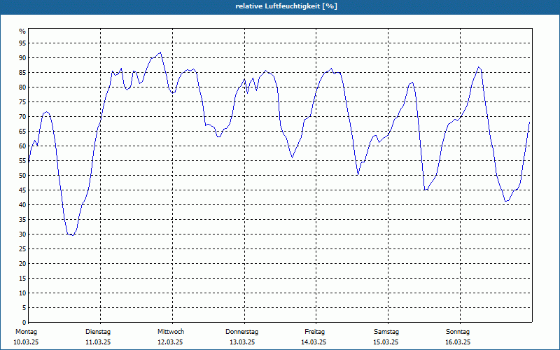Select the 'Sonntag' day label
The image size is (560, 350).
coord(458,332)
